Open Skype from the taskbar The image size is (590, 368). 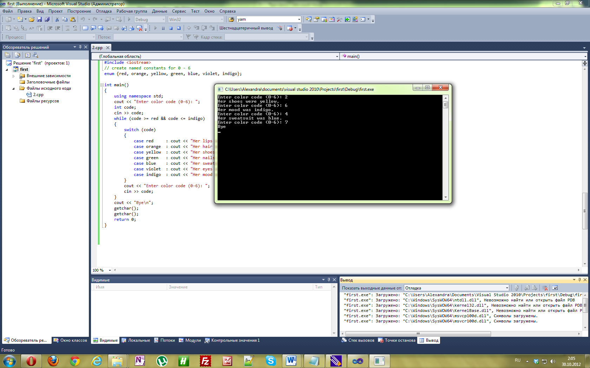[270, 361]
